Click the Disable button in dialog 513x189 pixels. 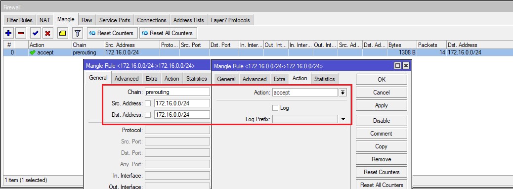pyautogui.click(x=382, y=121)
